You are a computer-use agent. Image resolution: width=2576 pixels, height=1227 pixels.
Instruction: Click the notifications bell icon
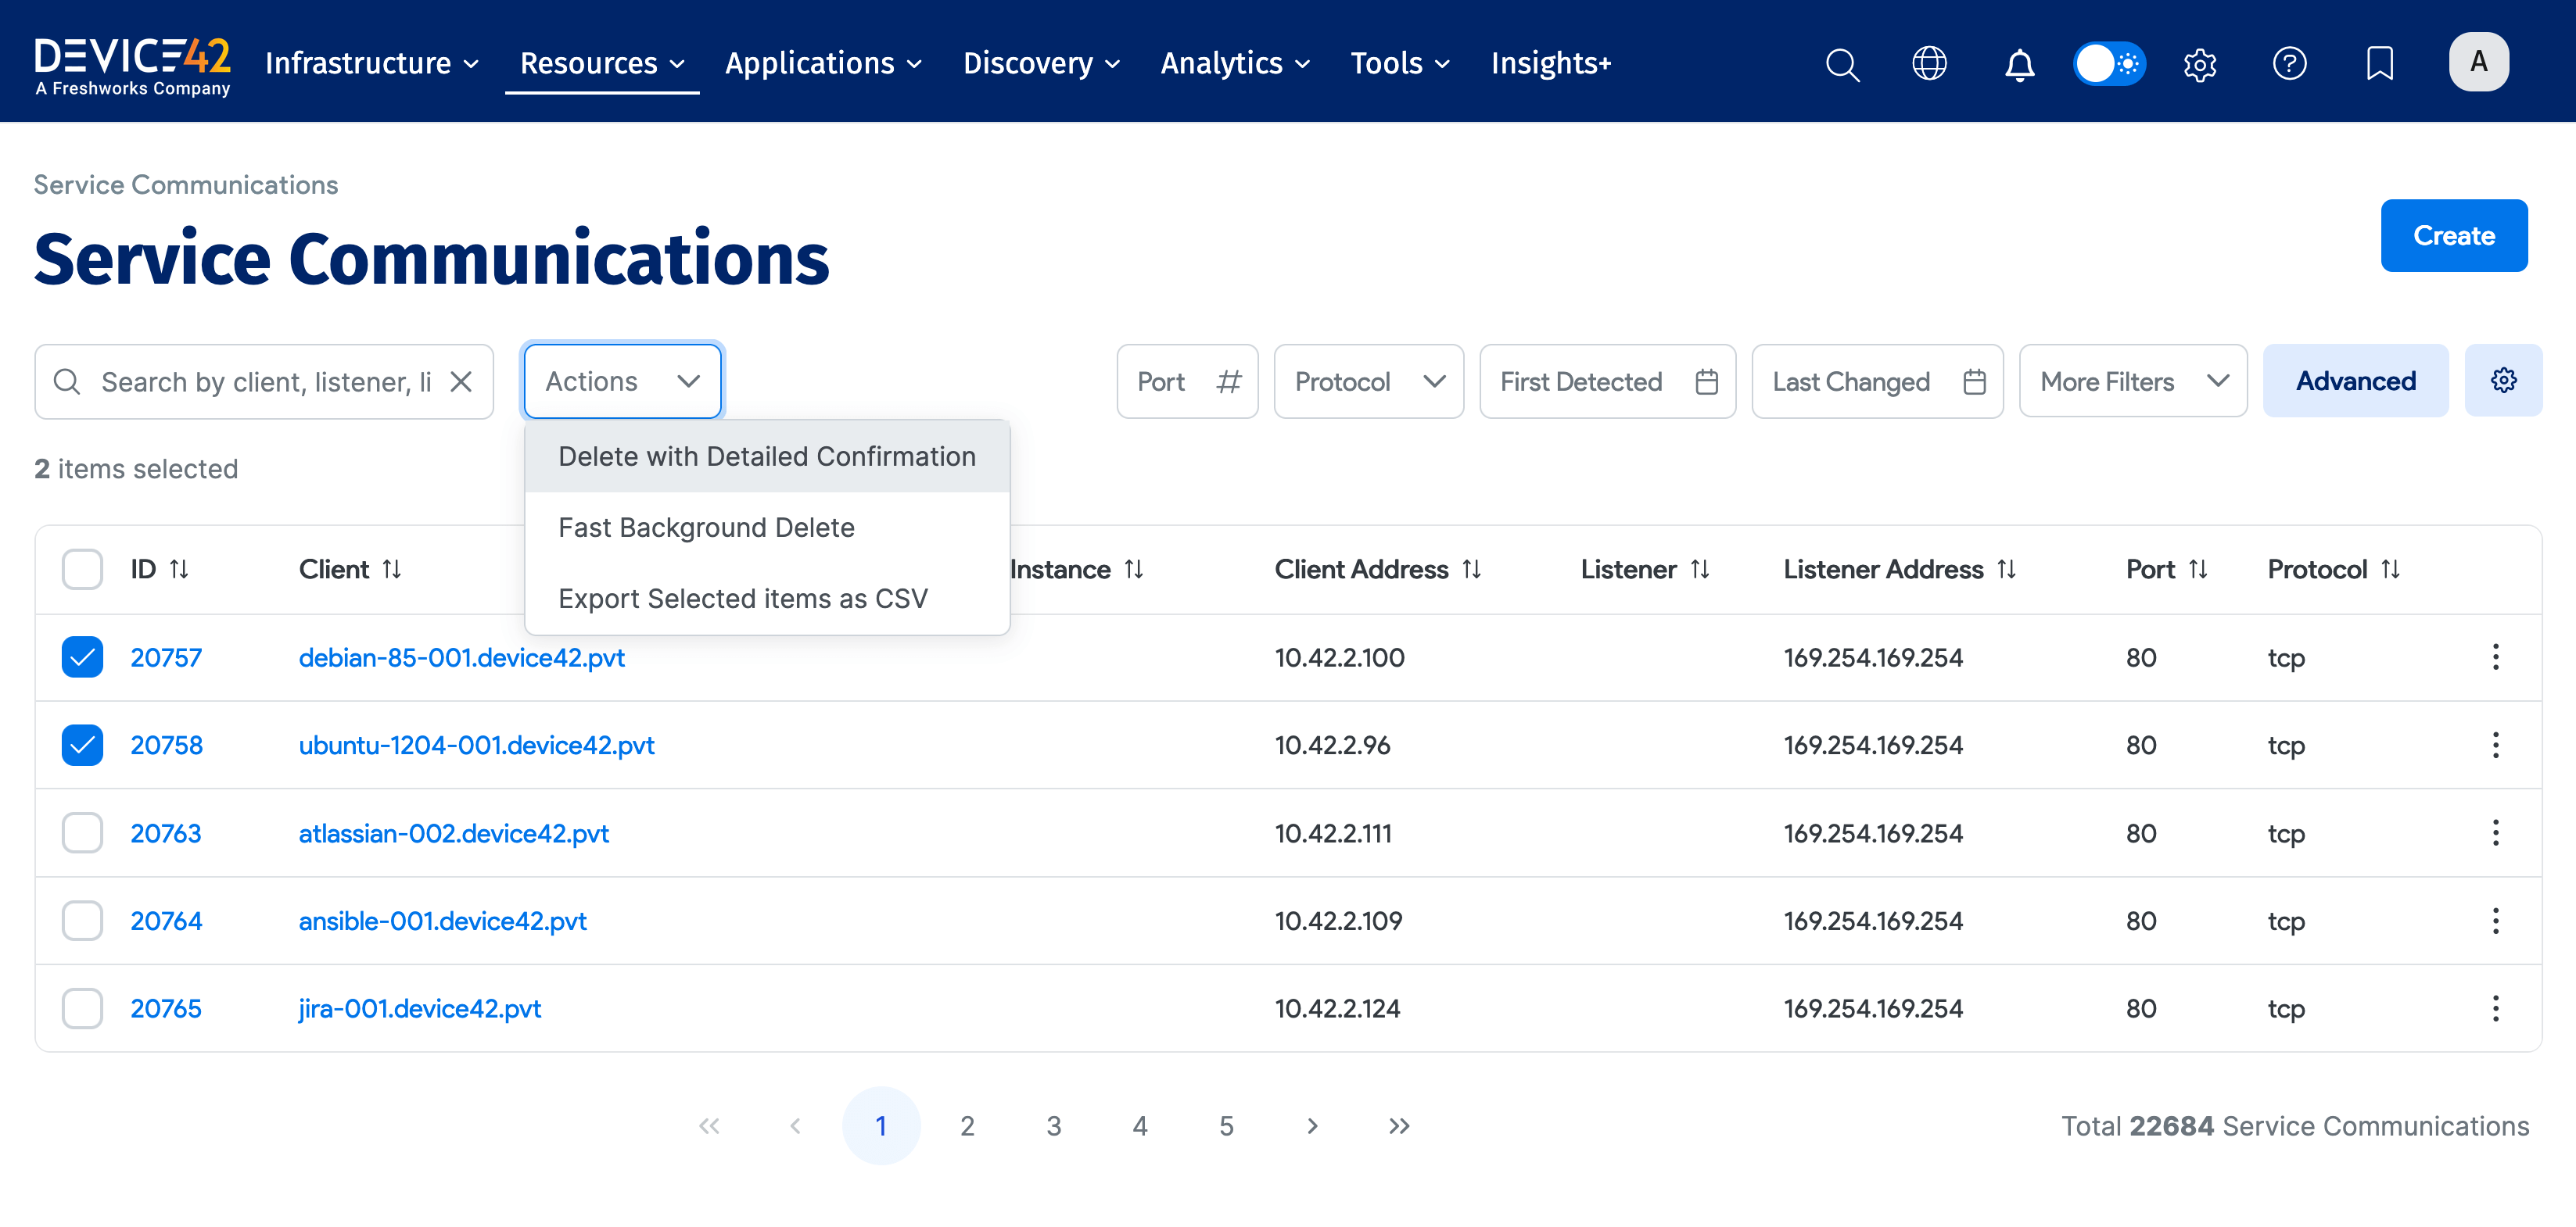pyautogui.click(x=2019, y=64)
